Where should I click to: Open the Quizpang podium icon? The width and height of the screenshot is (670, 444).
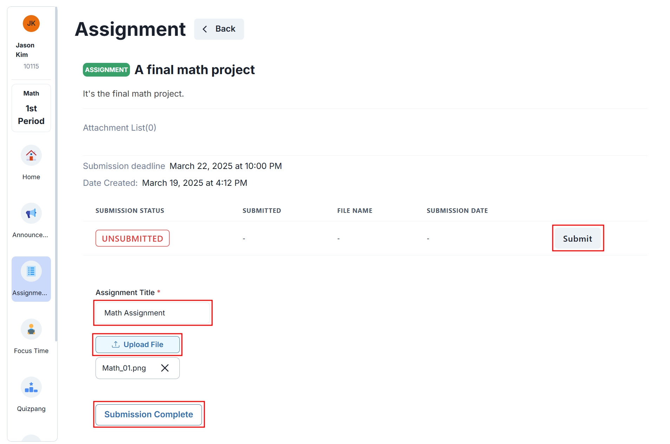(31, 387)
